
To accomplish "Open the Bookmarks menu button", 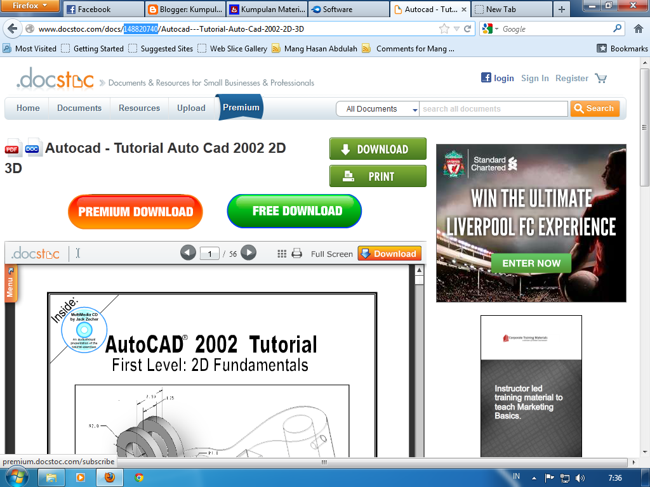I will (x=622, y=48).
